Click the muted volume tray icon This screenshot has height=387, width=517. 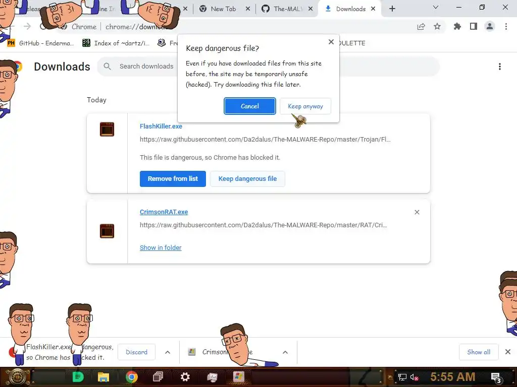(x=414, y=377)
